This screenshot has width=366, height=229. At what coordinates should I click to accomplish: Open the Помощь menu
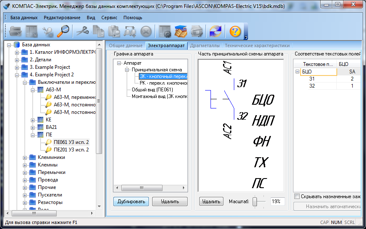[133, 18]
